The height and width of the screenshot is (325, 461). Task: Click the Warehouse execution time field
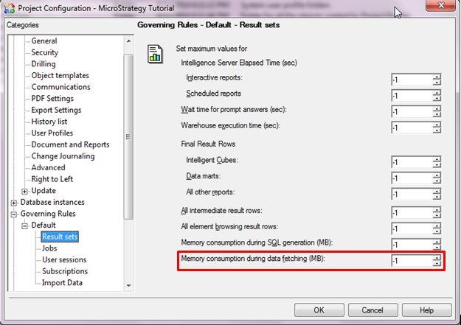click(x=412, y=127)
